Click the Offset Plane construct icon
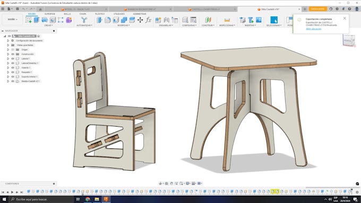 tap(208, 20)
